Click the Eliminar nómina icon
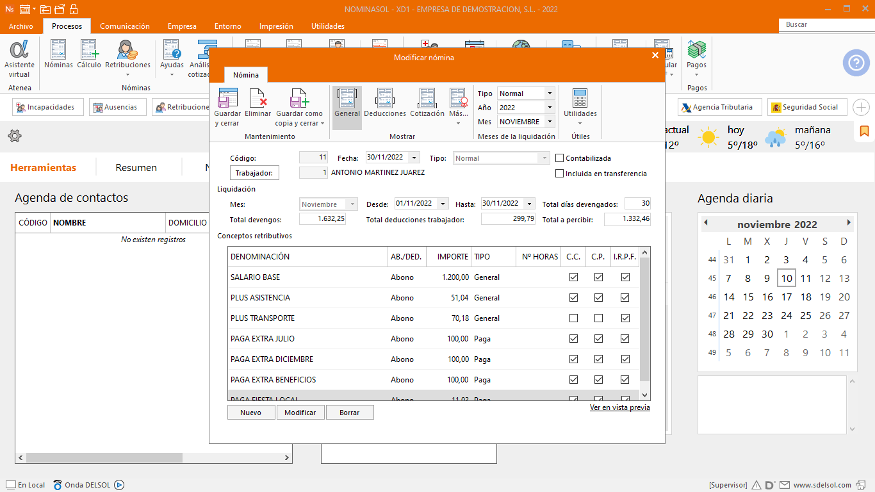The width and height of the screenshot is (875, 492). pos(258,104)
